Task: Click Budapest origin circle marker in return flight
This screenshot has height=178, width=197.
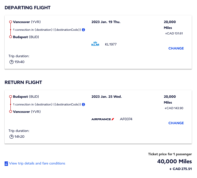Action: pos(10,97)
